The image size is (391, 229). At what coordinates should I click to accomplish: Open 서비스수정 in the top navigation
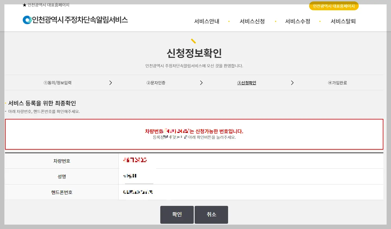coord(298,21)
